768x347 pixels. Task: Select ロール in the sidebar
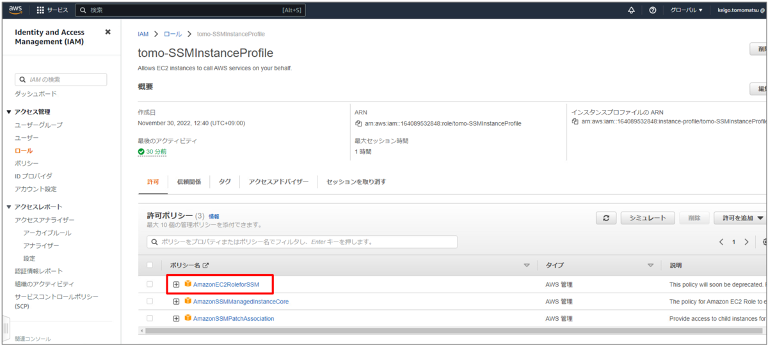24,150
